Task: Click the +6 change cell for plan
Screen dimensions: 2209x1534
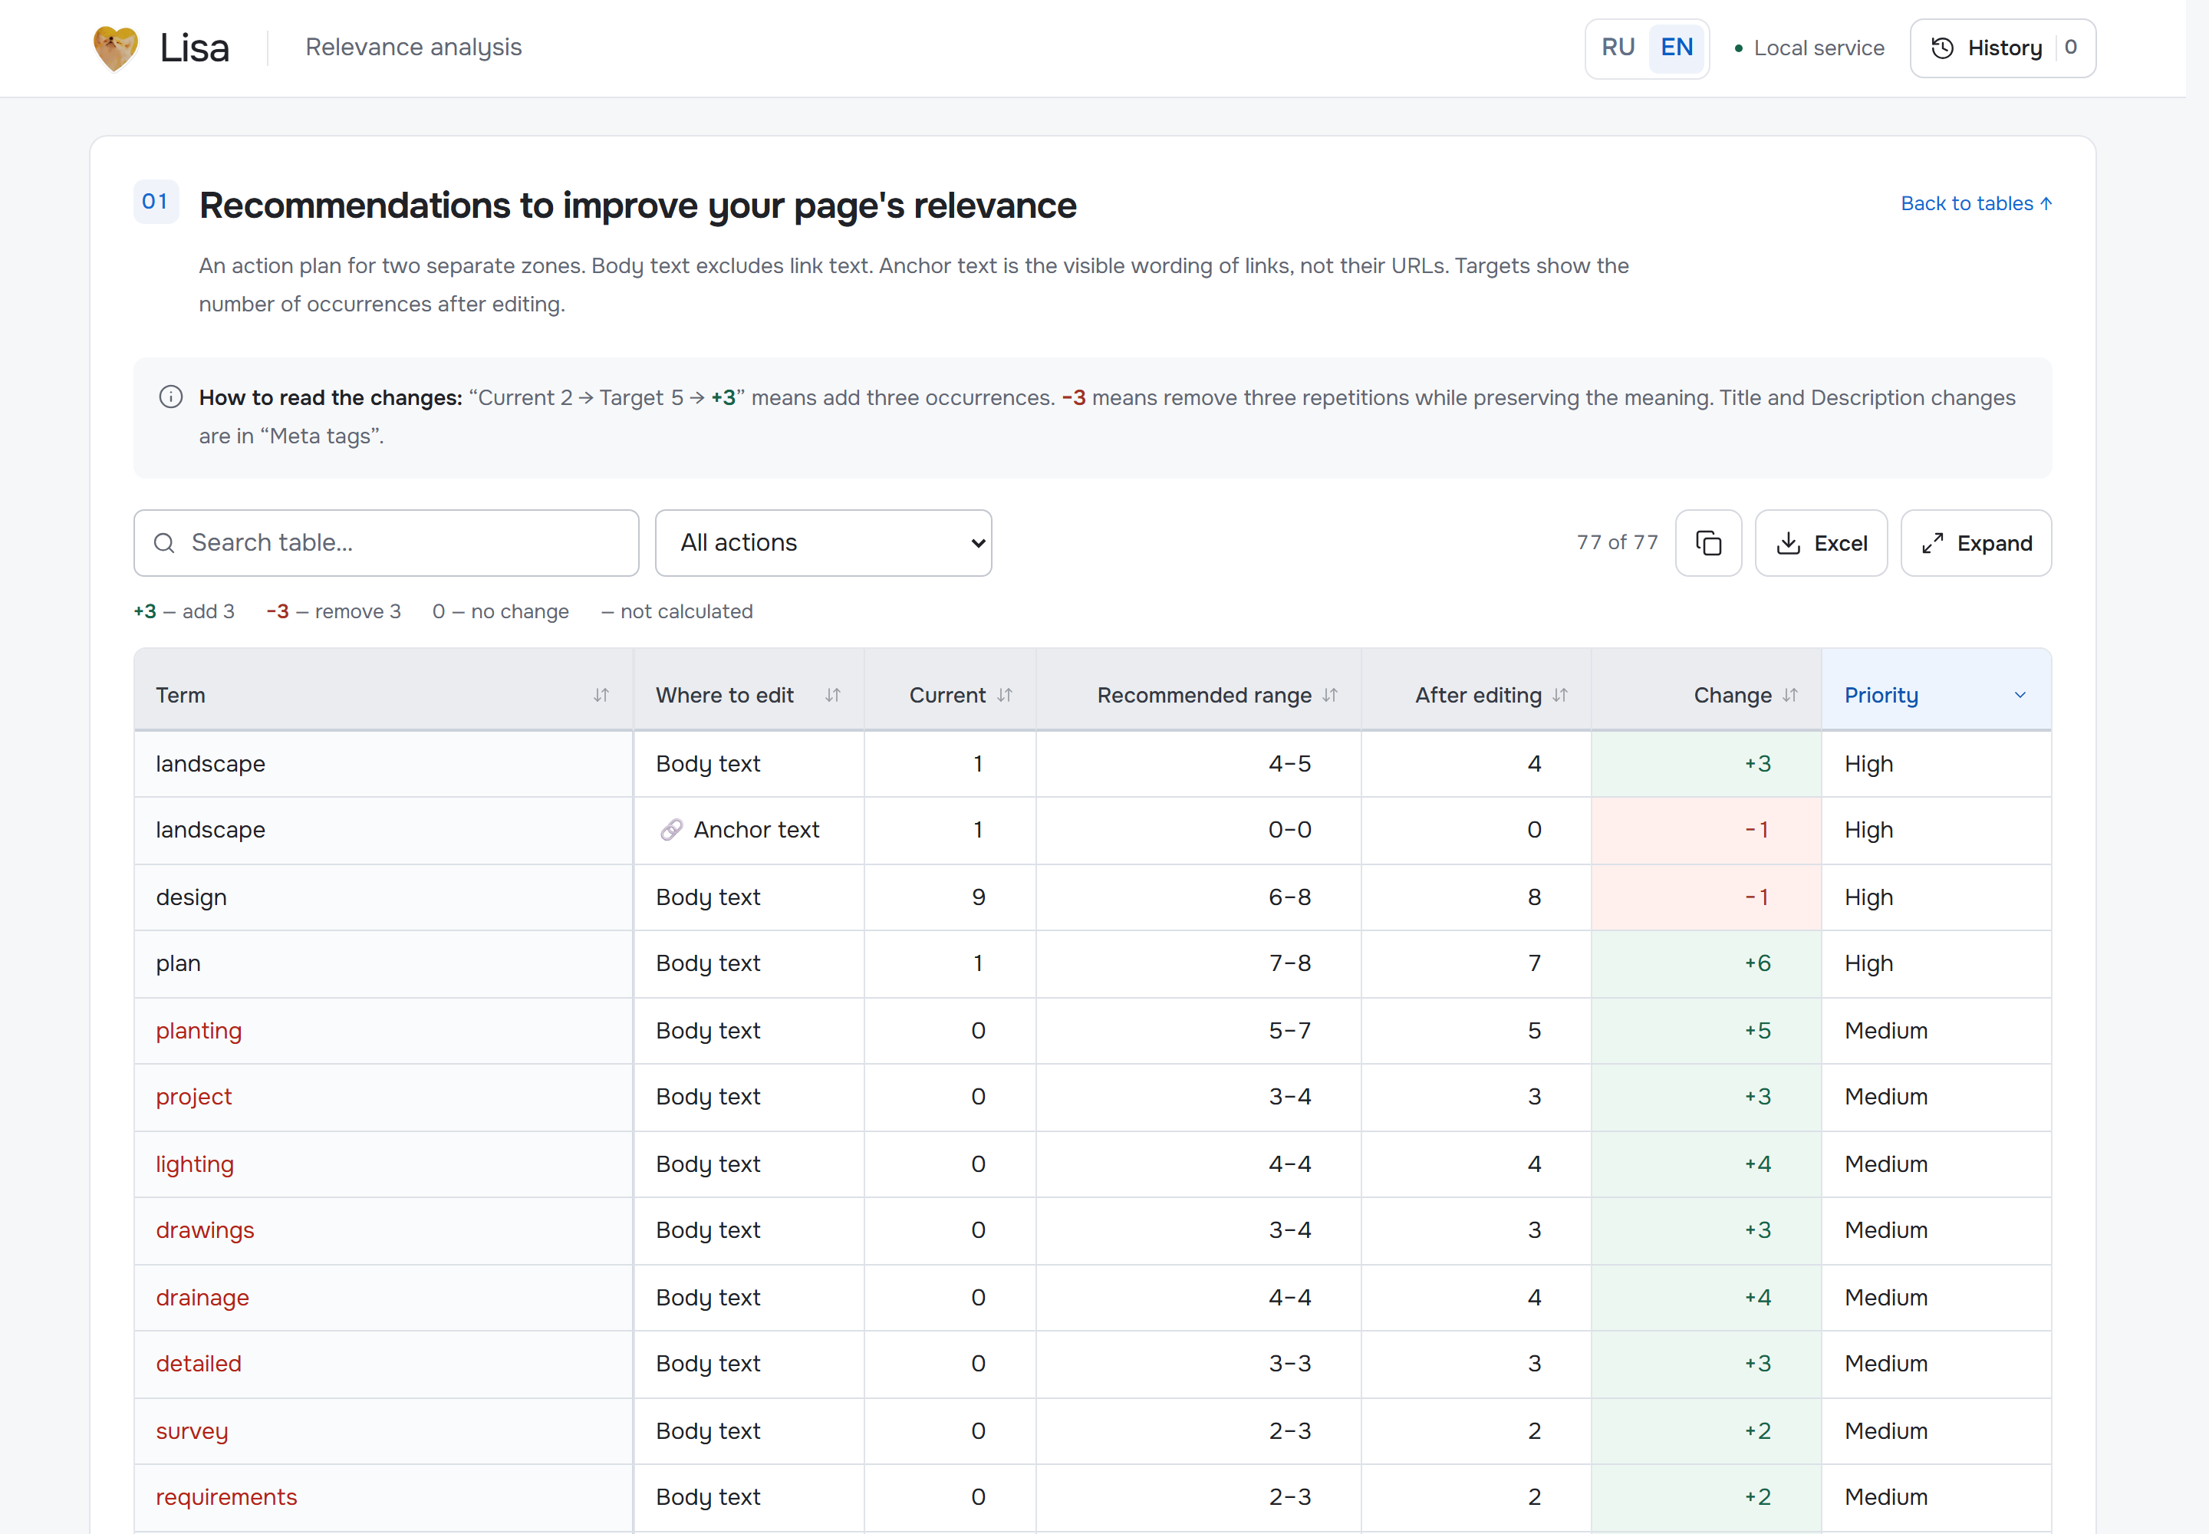Action: pyautogui.click(x=1705, y=963)
